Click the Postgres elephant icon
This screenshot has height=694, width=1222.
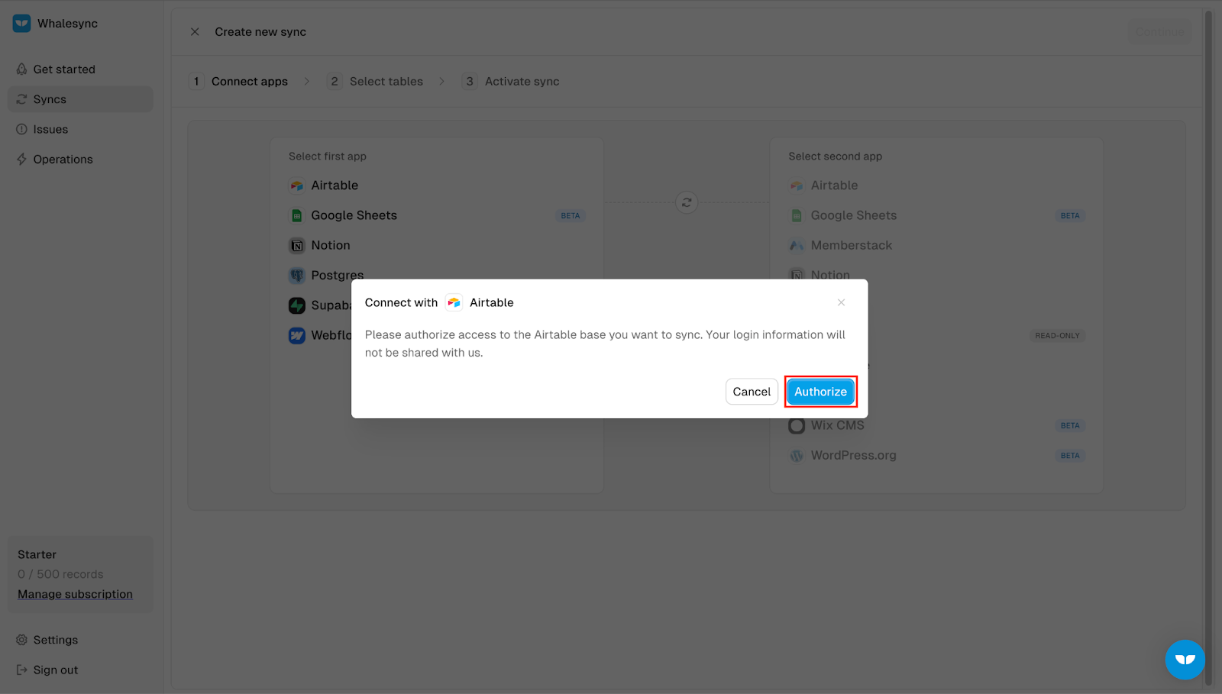click(296, 275)
